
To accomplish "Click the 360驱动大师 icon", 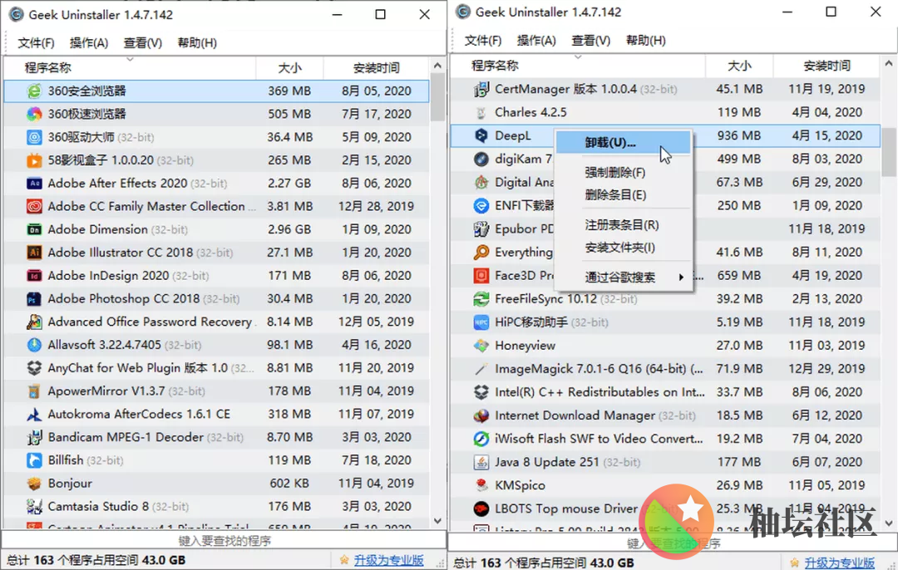I will 34,137.
